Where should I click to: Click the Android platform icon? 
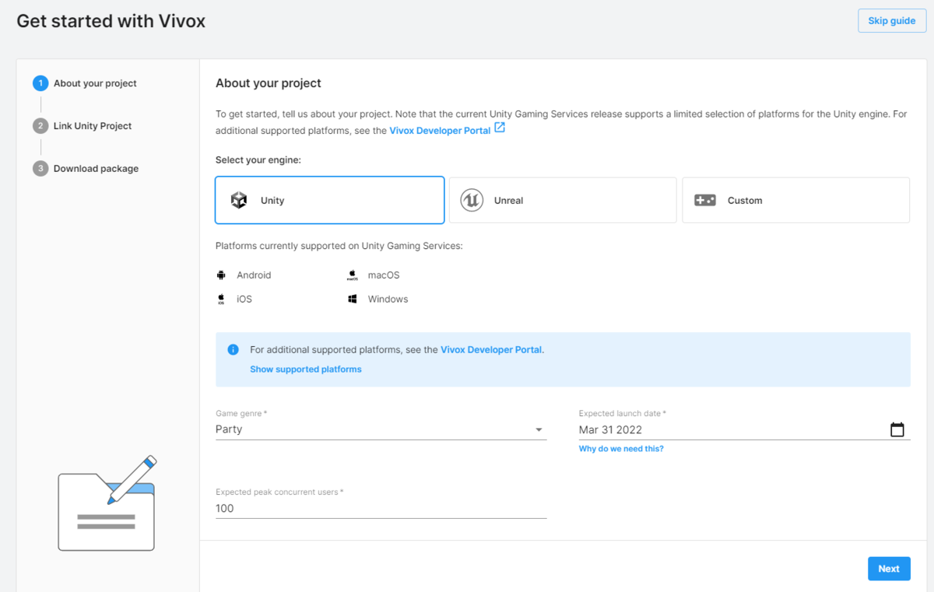coord(221,275)
